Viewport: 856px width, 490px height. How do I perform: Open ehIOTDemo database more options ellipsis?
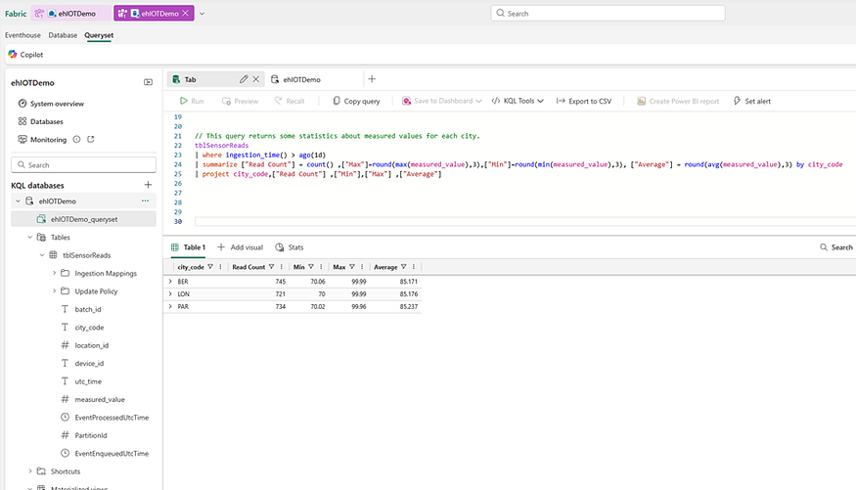(x=146, y=201)
